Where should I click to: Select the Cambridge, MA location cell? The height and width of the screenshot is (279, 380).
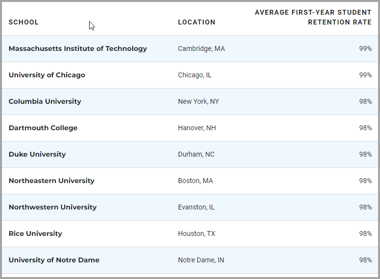[201, 48]
